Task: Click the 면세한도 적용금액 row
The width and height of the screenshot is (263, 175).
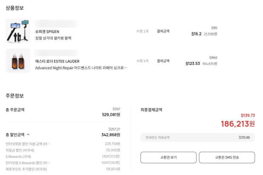Action: click(198, 138)
